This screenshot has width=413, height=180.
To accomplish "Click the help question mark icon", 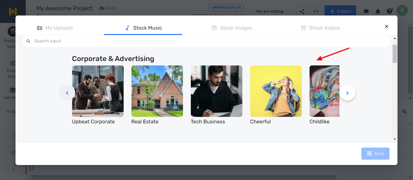I will [x=390, y=11].
